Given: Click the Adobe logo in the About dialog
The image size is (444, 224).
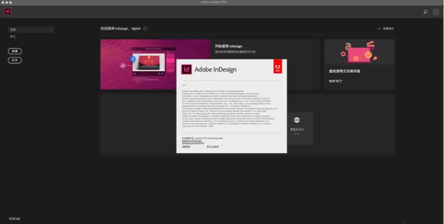Looking at the screenshot, I should click(x=277, y=68).
